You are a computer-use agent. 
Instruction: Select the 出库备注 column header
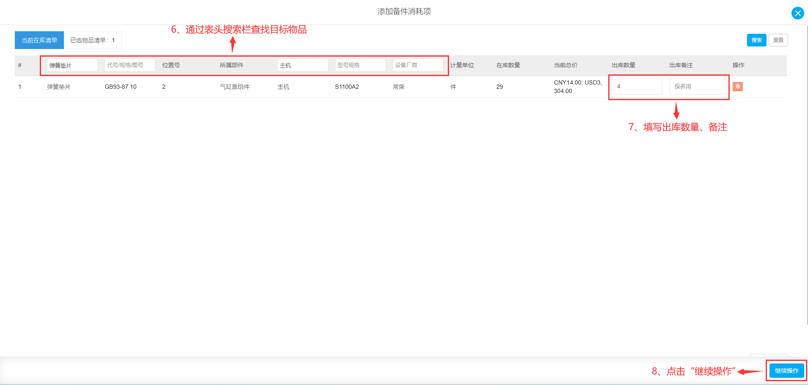pyautogui.click(x=681, y=65)
